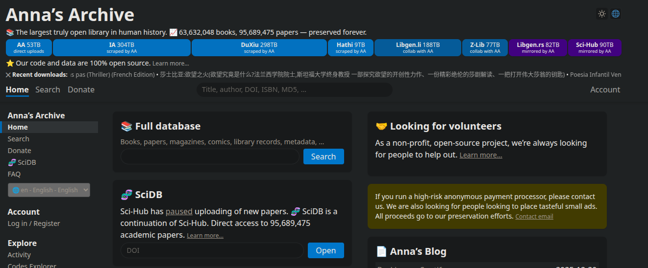Click the Anna's Archive main title
Screen dimensions: 648x268
pyautogui.click(x=70, y=15)
